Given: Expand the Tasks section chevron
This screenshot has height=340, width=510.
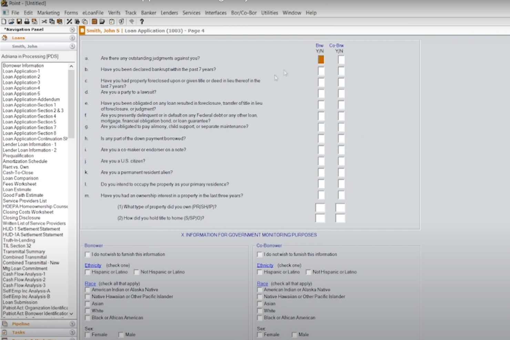Looking at the screenshot, I should coord(72,332).
